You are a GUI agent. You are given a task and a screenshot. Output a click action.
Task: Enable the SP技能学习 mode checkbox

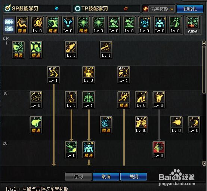(x=7, y=8)
